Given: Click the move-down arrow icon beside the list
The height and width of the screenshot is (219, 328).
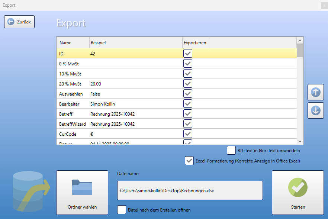Looking at the screenshot, I should [x=315, y=110].
